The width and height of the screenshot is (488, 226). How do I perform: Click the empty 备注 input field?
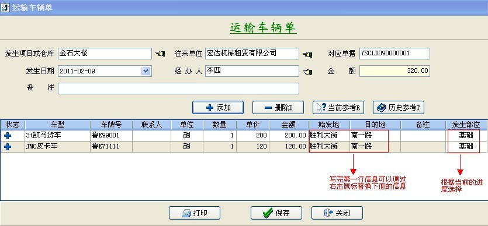(178, 89)
